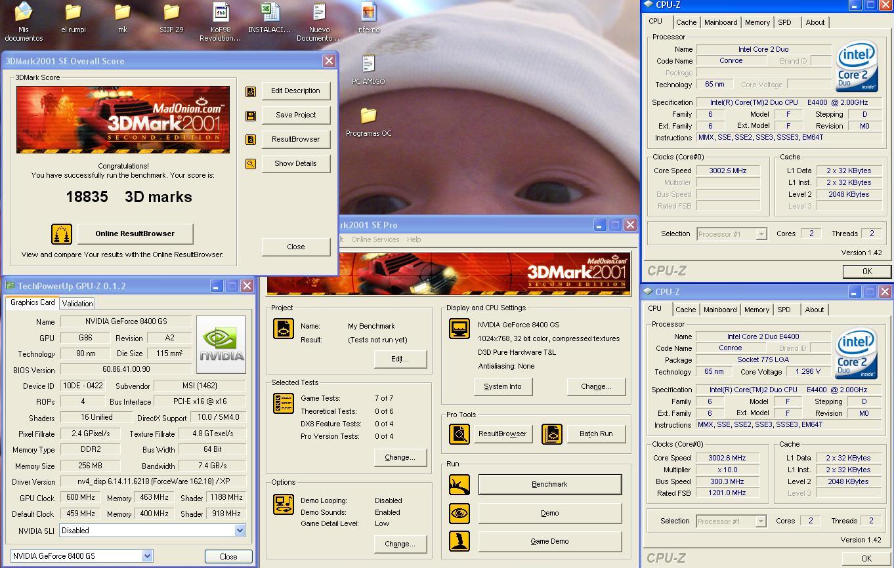Click the NVIDIA logo in GPU-Z

[221, 344]
